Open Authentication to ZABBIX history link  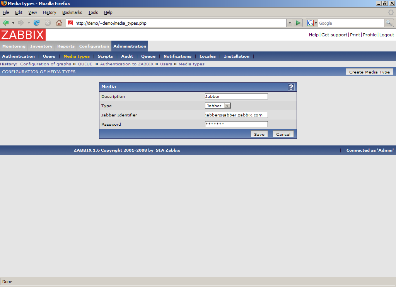coord(127,64)
